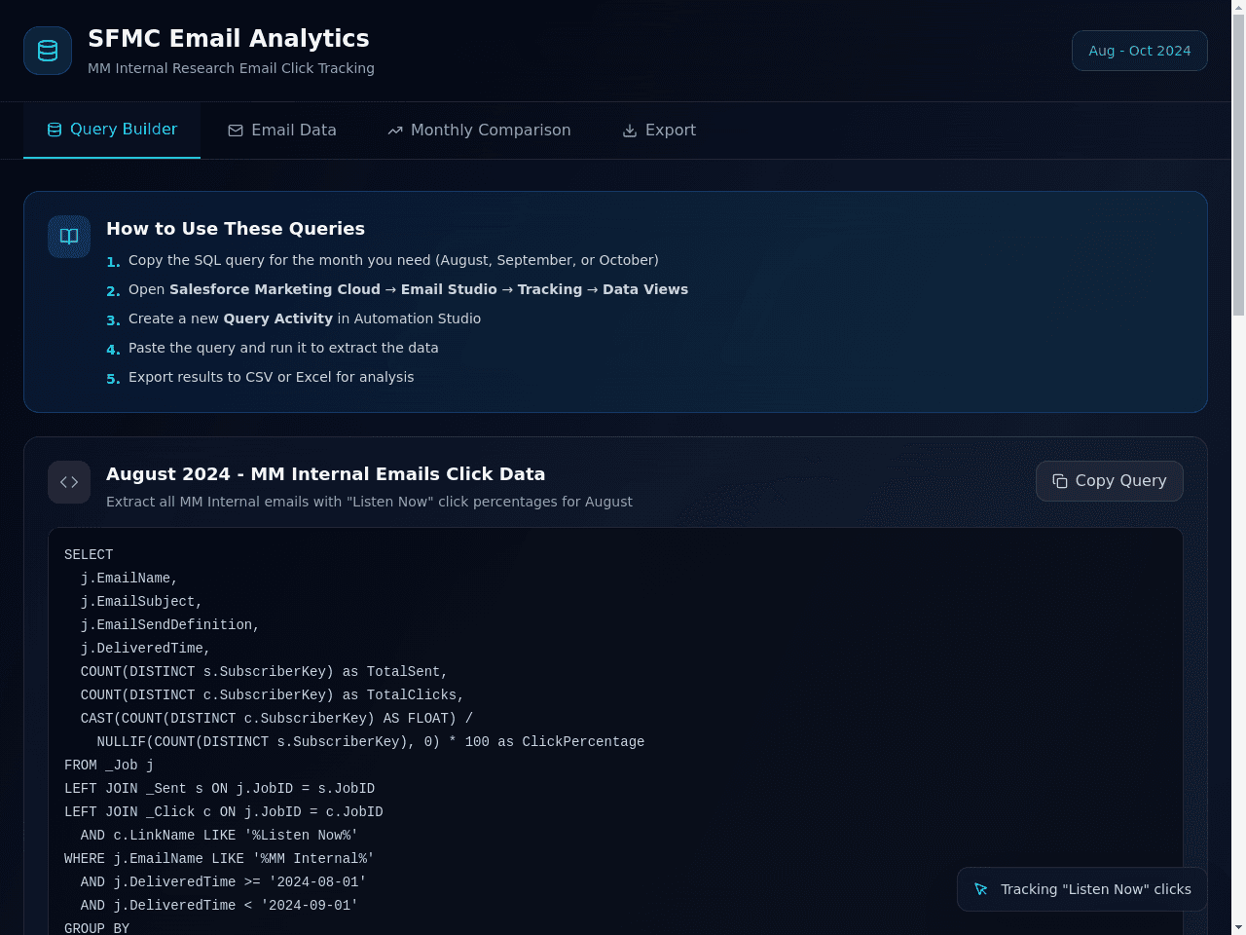Click the August 2024 - MM Internal Emails heading
This screenshot has height=935, width=1246.
pos(326,474)
